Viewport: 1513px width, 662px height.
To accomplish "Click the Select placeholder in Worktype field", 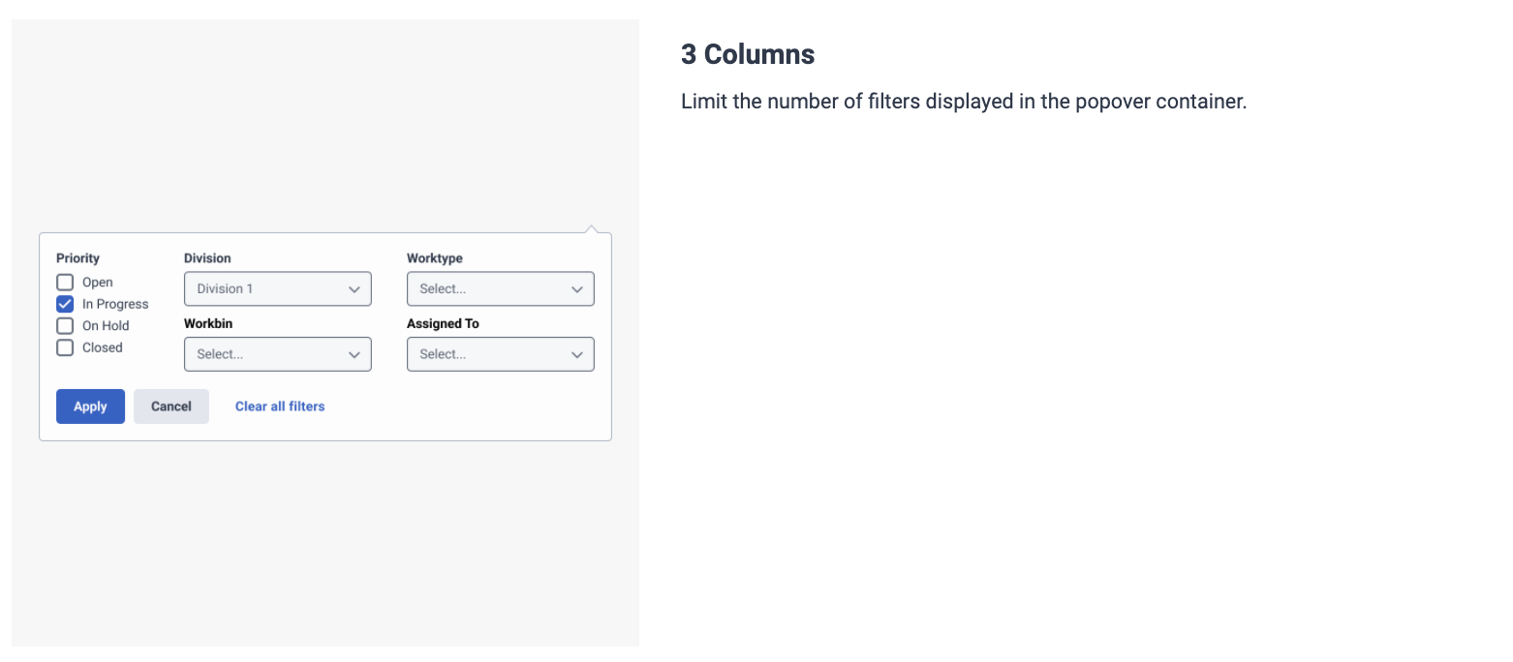I will pos(442,288).
